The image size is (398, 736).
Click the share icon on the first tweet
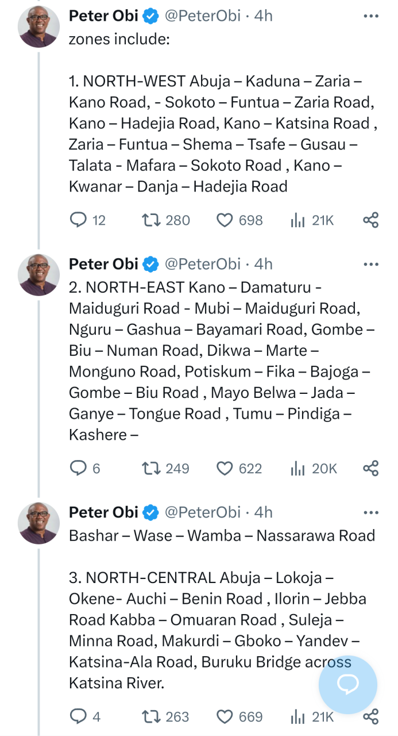[x=370, y=220]
